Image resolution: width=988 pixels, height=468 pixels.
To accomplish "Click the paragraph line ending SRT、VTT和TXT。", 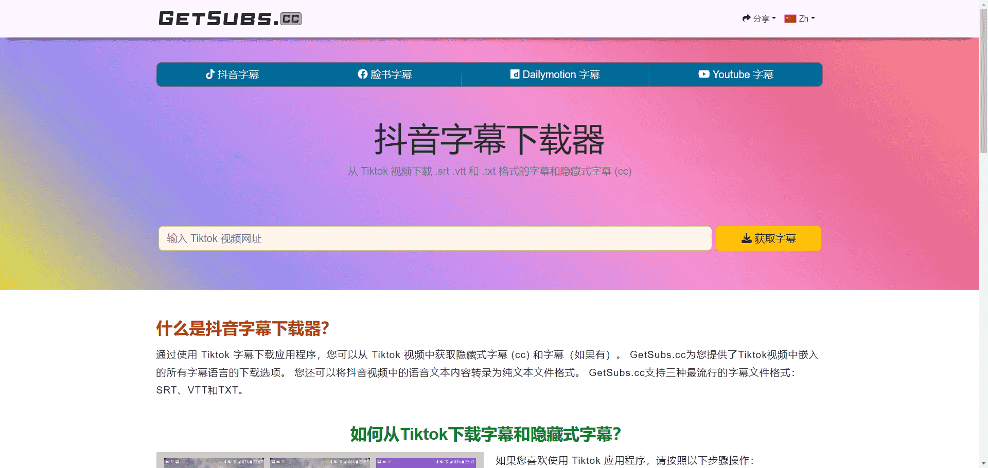I will [x=201, y=390].
